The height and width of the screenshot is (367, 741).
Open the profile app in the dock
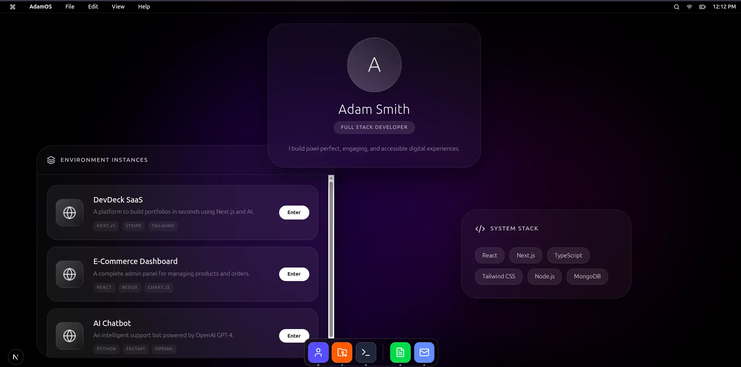click(x=318, y=352)
